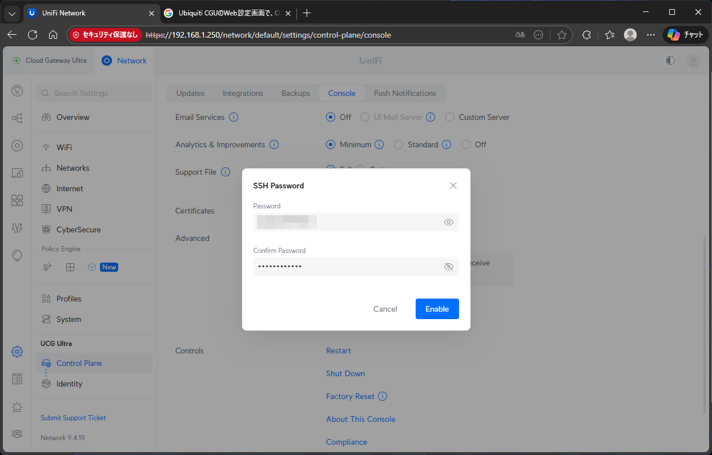Viewport: 712px width, 455px height.
Task: Toggle Confirm Password visibility eye icon
Action: tap(448, 267)
